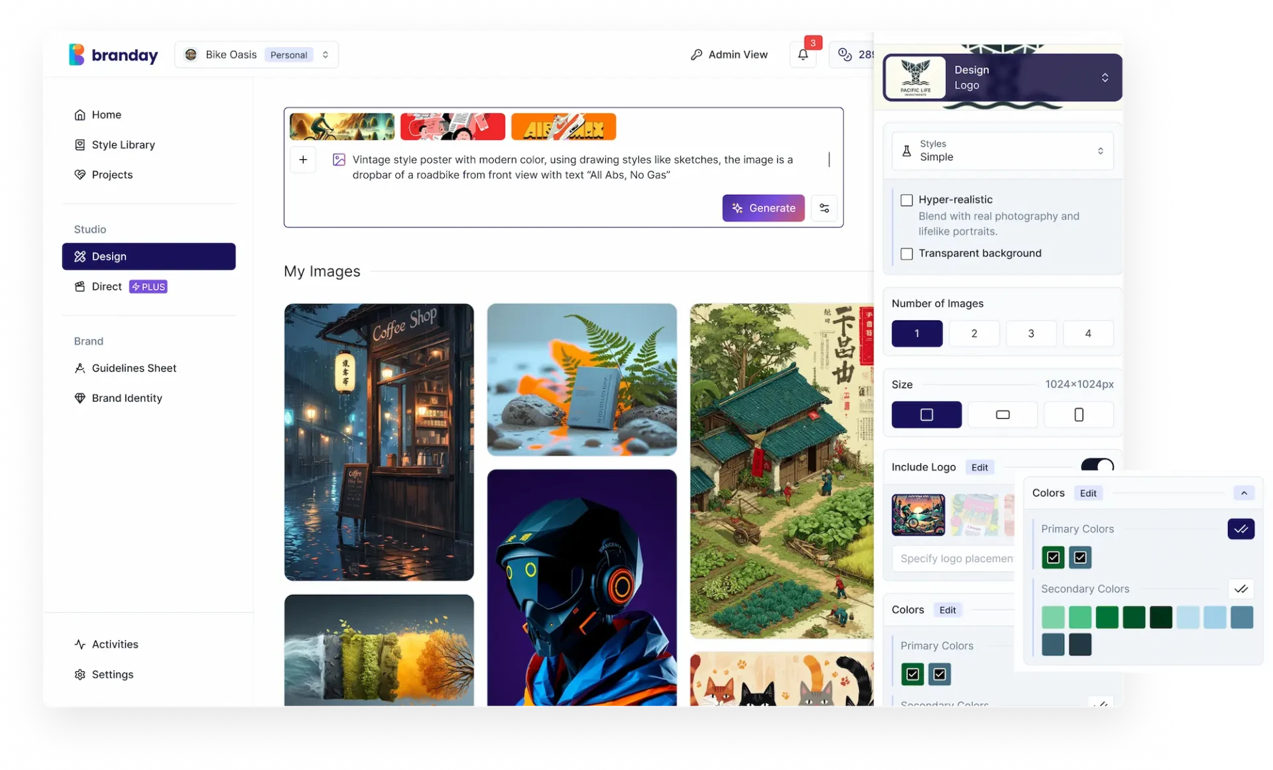Enable the Hyper-realistic checkbox
1273x770 pixels.
tap(906, 200)
